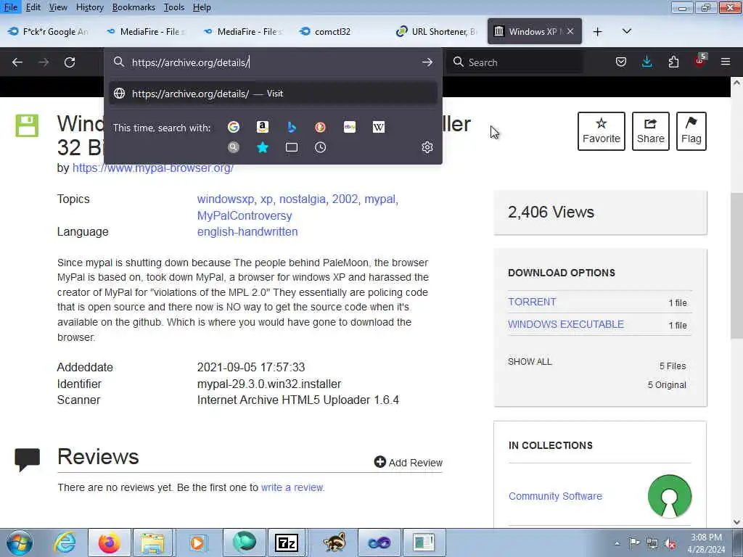This screenshot has height=557, width=743.
Task: Search this time with Google
Action: pos(233,127)
